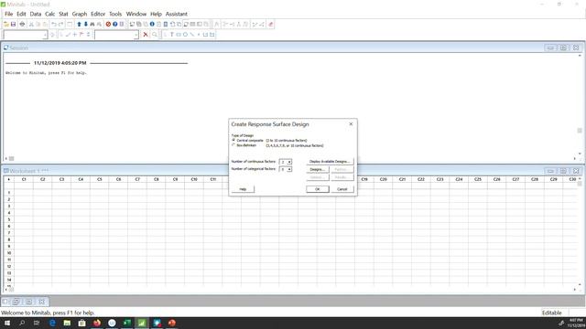The width and height of the screenshot is (586, 329).
Task: Click the red X icon in second toolbar
Action: point(146,35)
